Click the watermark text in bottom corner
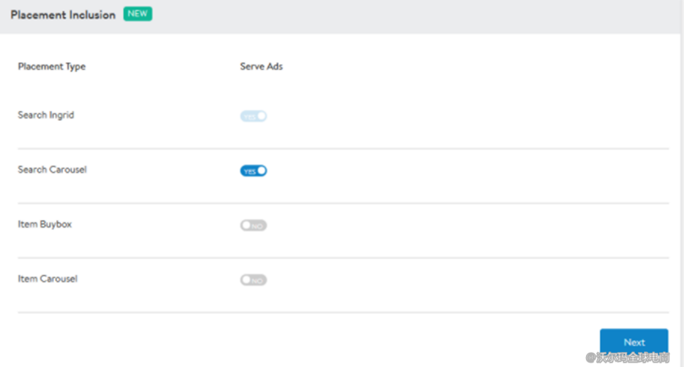Screen dimensions: 684x367 628,358
